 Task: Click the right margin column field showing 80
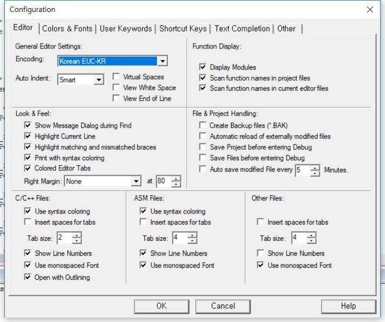coord(164,181)
